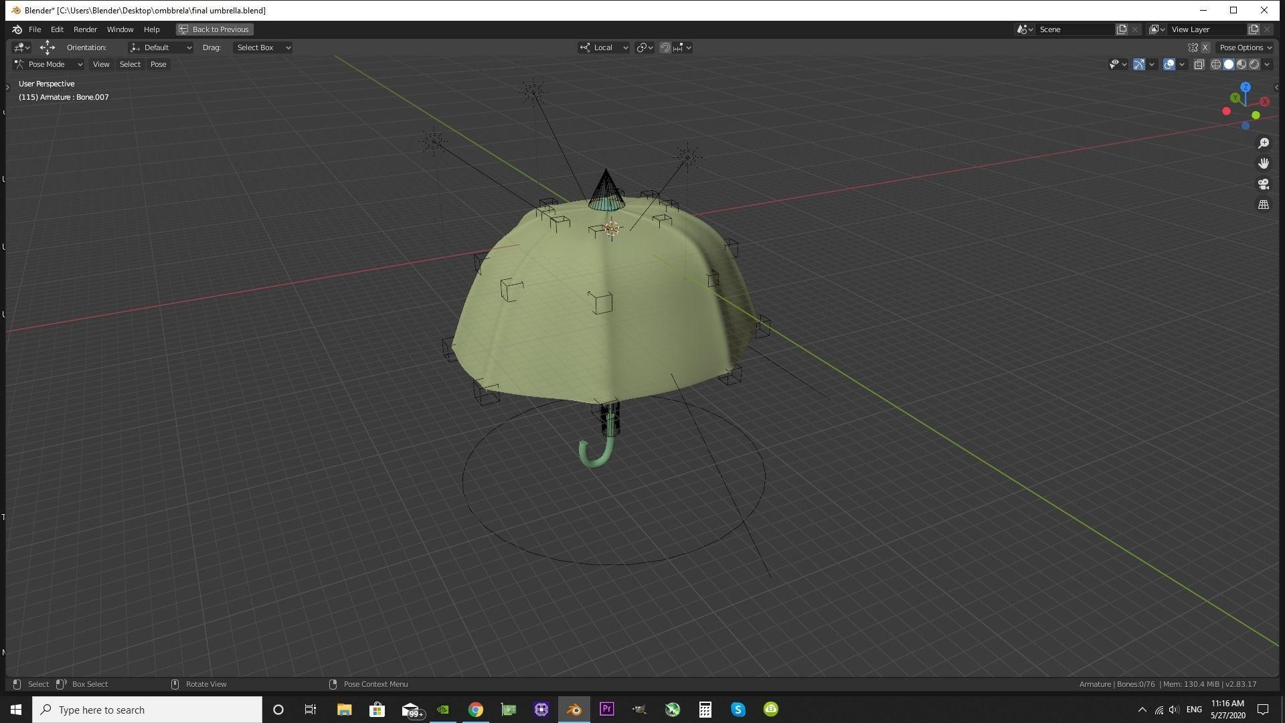Open the Help menu
The height and width of the screenshot is (723, 1285).
point(151,29)
